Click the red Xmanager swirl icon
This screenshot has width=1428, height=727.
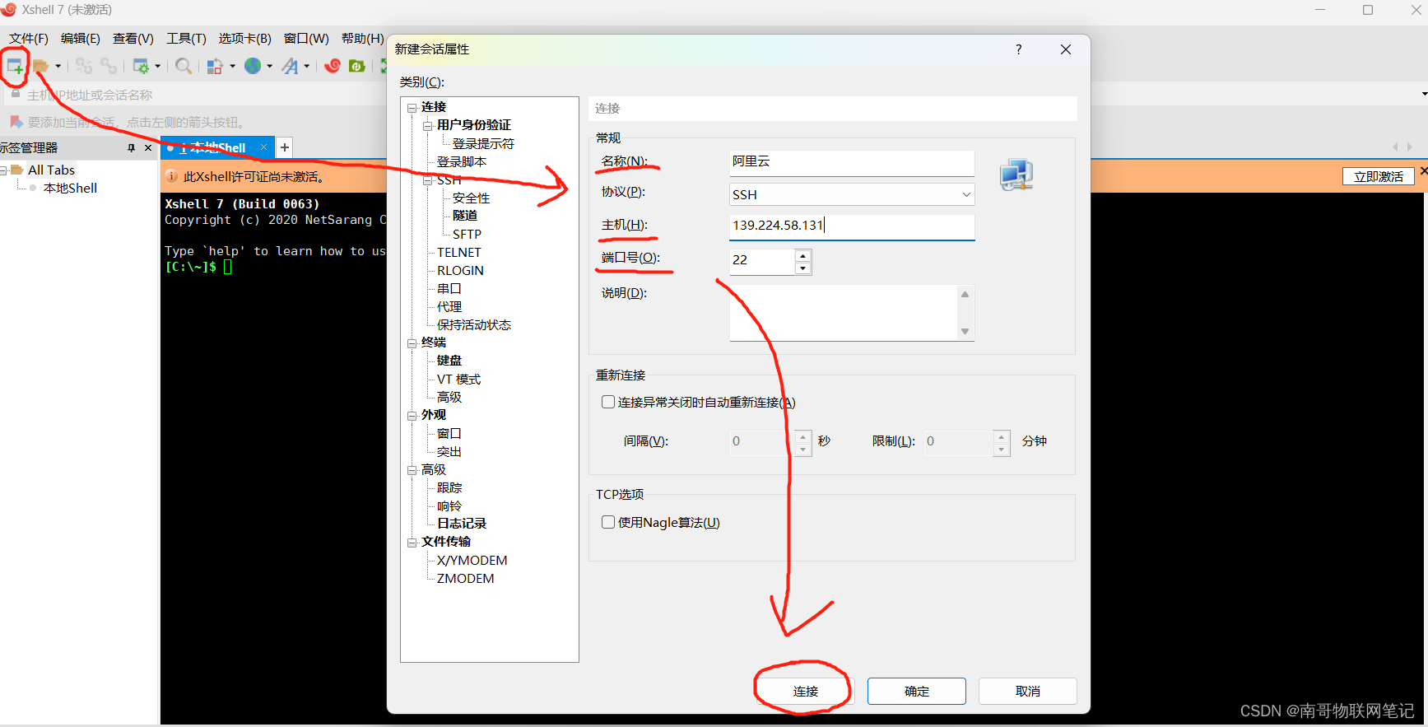pyautogui.click(x=333, y=66)
